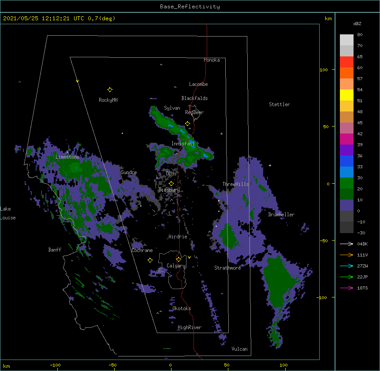Click the yellow V marker east of Calgary
The image size is (380, 371).
pos(189,257)
